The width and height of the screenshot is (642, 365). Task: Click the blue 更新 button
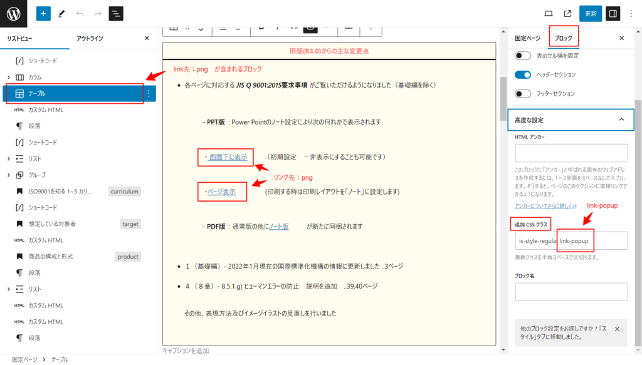pos(591,13)
